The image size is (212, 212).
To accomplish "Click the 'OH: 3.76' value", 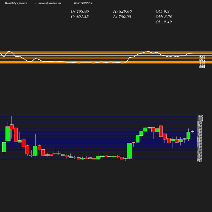I will (x=164, y=17).
